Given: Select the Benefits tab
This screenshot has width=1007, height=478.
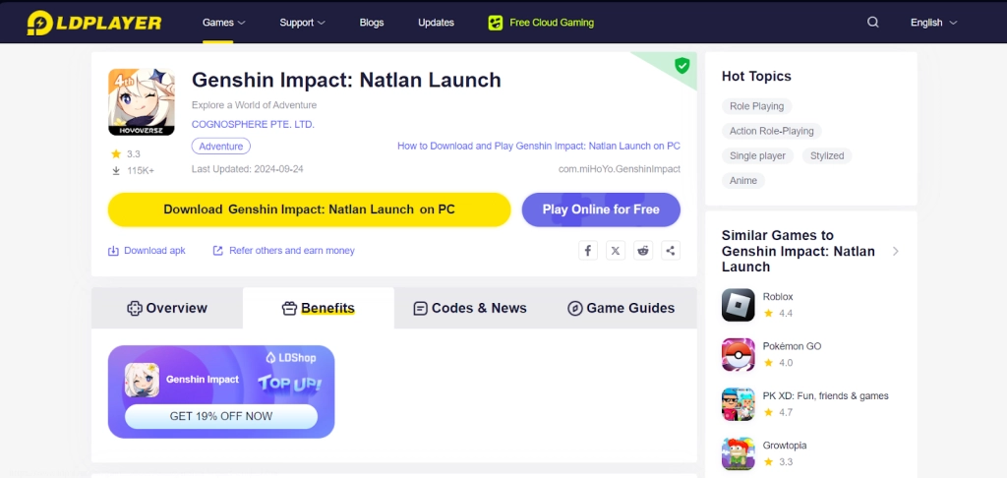Looking at the screenshot, I should (319, 309).
